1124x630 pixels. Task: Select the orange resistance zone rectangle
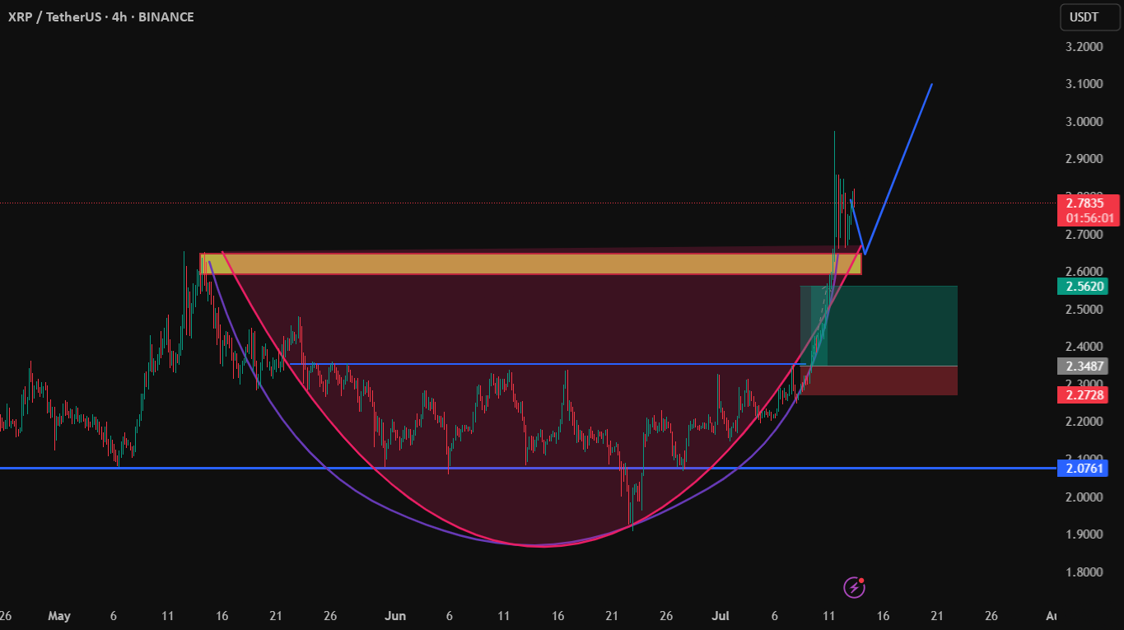click(x=530, y=264)
